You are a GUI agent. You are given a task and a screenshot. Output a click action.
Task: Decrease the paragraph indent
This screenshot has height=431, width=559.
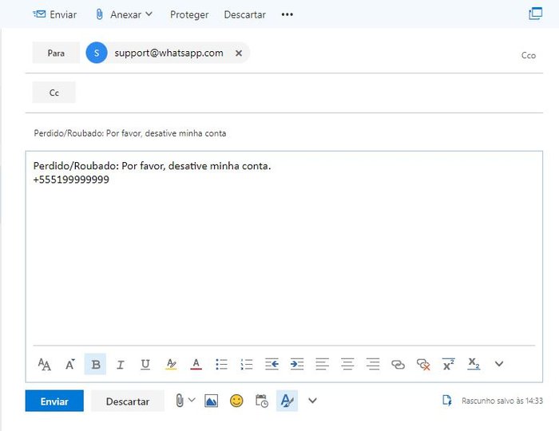(x=272, y=365)
